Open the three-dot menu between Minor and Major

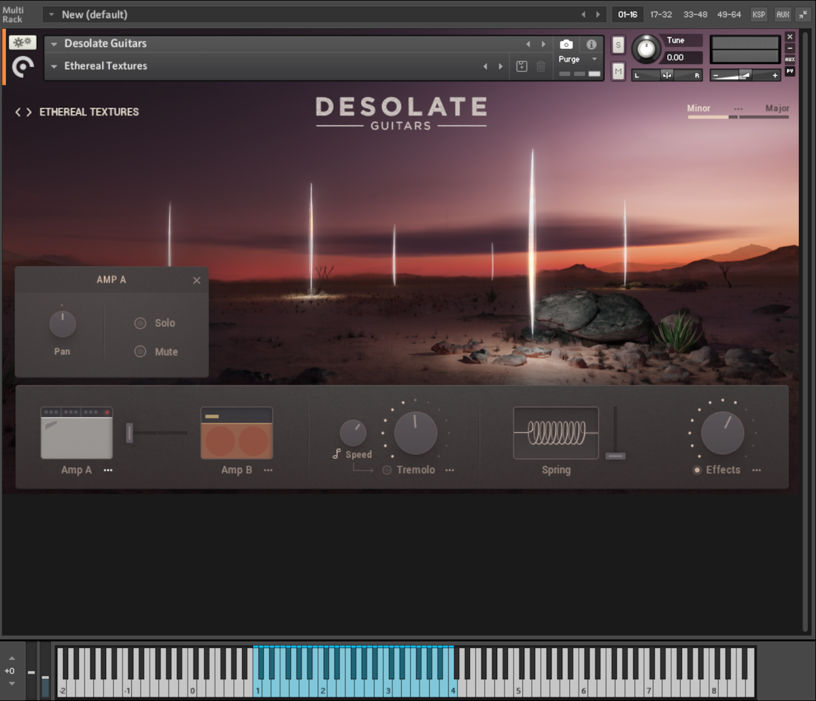pyautogui.click(x=738, y=109)
